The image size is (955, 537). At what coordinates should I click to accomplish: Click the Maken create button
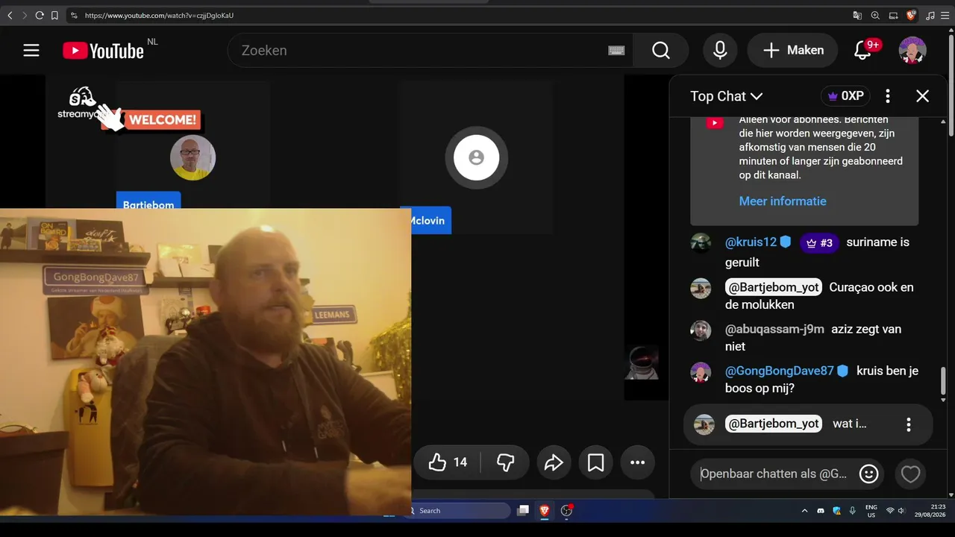793,50
